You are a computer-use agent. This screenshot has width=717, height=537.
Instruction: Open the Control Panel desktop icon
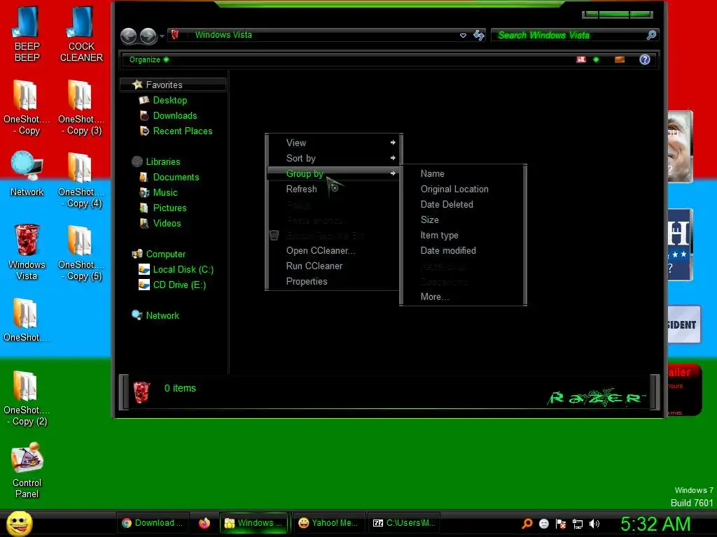27,471
